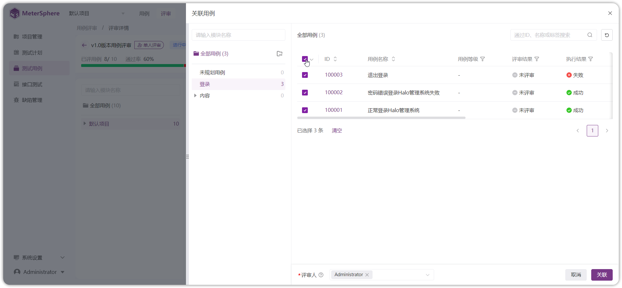This screenshot has height=288, width=622.
Task: Click 清空 to clear the selection
Action: coord(337,131)
